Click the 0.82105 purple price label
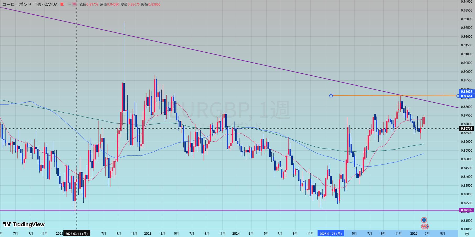This screenshot has width=475, height=237. (466, 210)
